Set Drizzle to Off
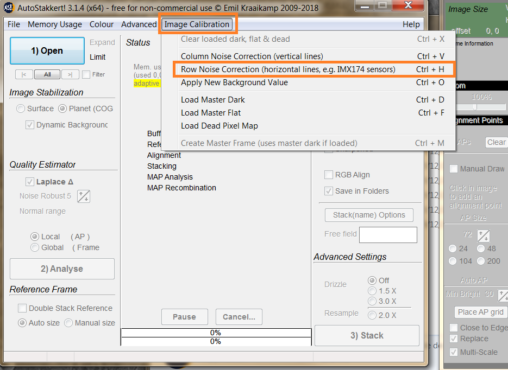Viewport: 508px width, 370px height. pyautogui.click(x=372, y=280)
